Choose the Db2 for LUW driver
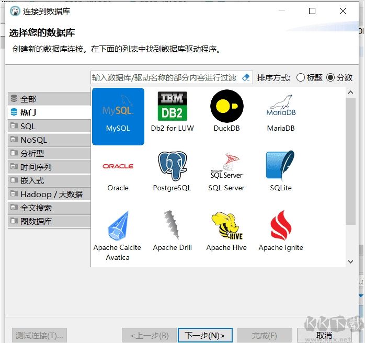The width and height of the screenshot is (365, 343). (172, 112)
